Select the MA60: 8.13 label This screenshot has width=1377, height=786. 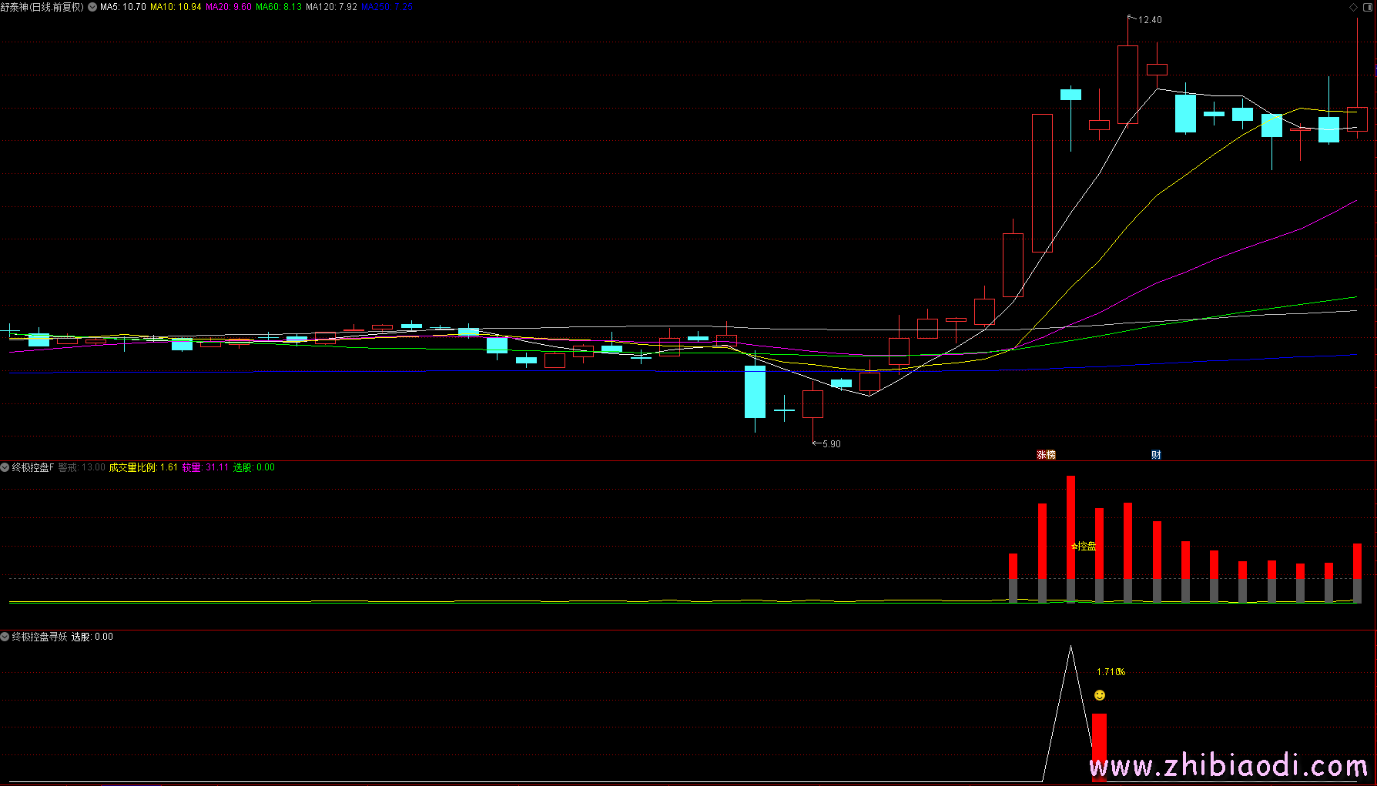pyautogui.click(x=279, y=7)
